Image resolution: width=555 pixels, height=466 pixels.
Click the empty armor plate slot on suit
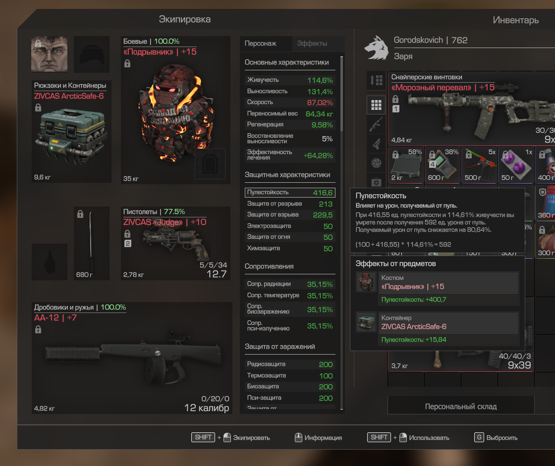(210, 164)
